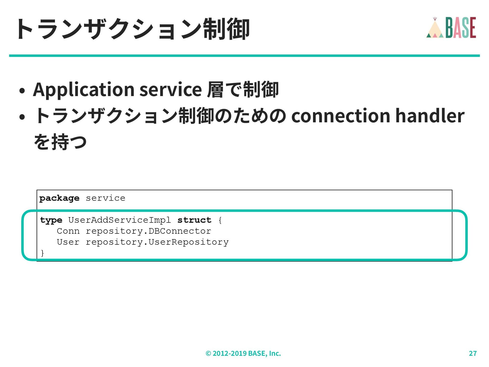Click the 'package' keyword in code
489x367 pixels.
coord(59,198)
